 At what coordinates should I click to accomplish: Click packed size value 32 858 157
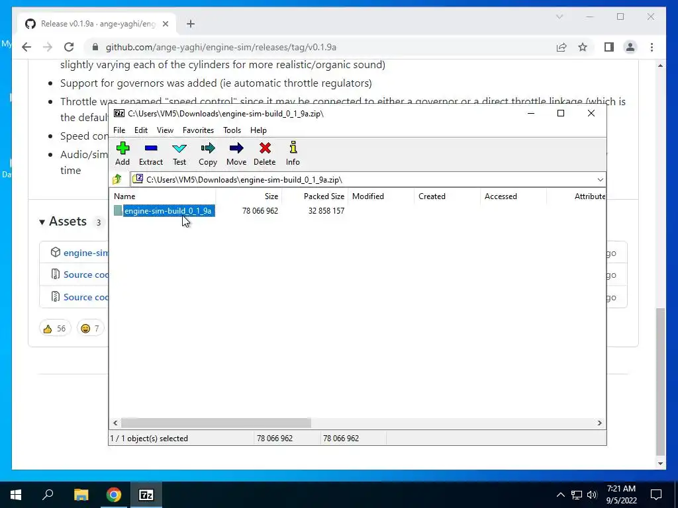click(x=326, y=211)
